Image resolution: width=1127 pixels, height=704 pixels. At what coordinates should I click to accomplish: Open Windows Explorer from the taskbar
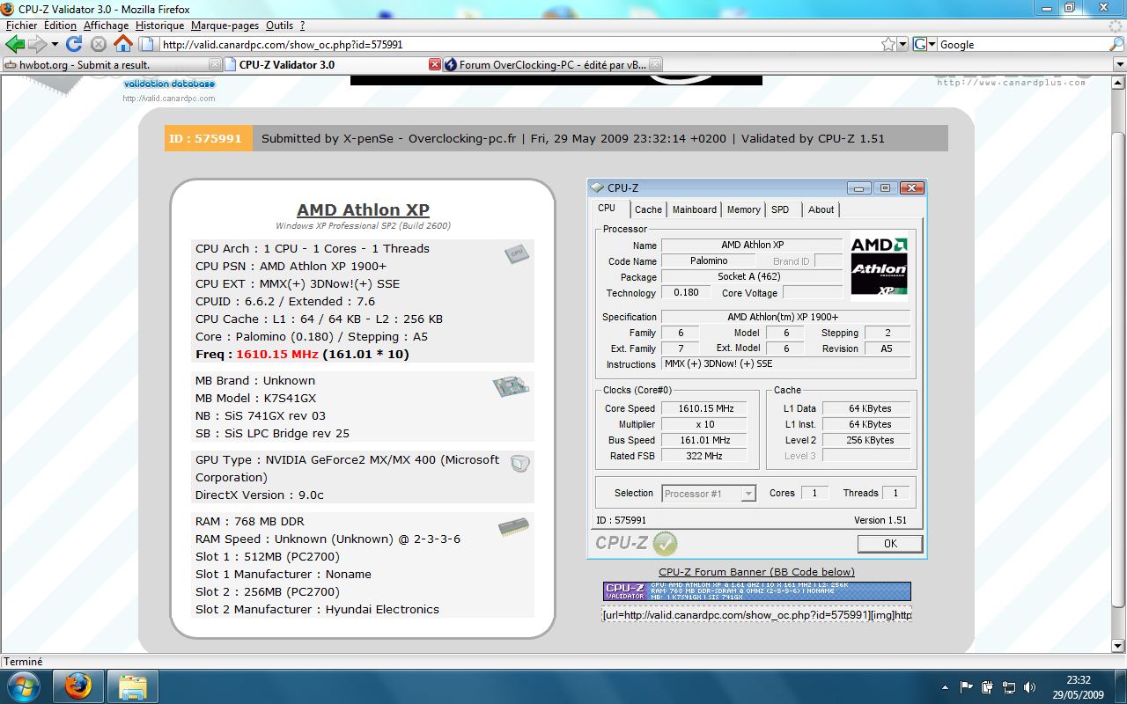tap(133, 686)
